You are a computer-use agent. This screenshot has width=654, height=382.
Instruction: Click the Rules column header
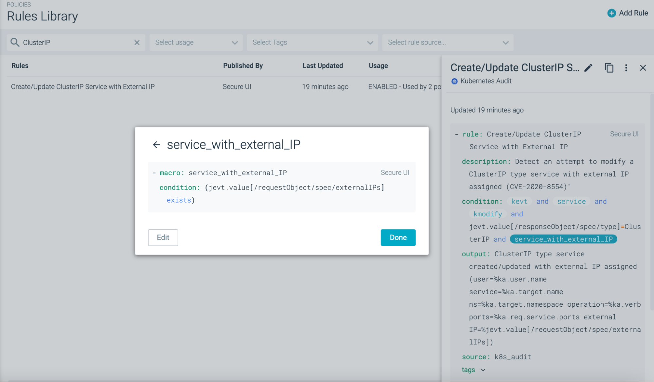point(20,66)
